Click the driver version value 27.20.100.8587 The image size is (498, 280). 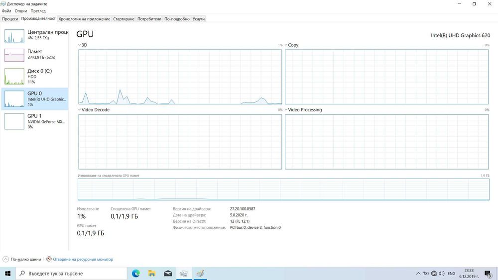point(243,209)
